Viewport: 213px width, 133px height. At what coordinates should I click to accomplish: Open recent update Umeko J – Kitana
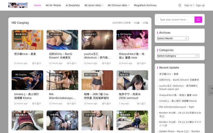[x=178, y=101]
